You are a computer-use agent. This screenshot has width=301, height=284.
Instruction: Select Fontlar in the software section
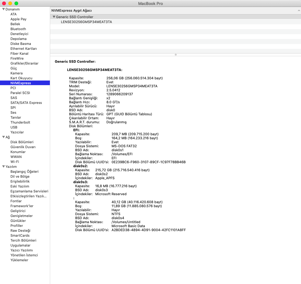click(x=16, y=201)
